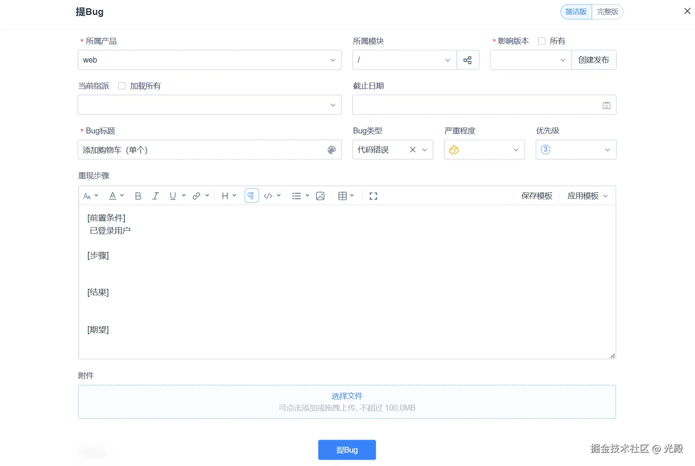This screenshot has height=466, width=695.
Task: Click the bullet list icon in toolbar
Action: [296, 196]
